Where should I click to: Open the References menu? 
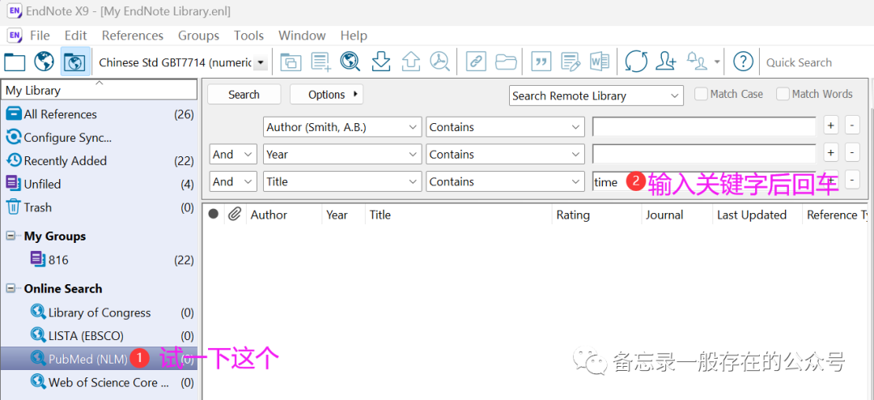(x=133, y=36)
